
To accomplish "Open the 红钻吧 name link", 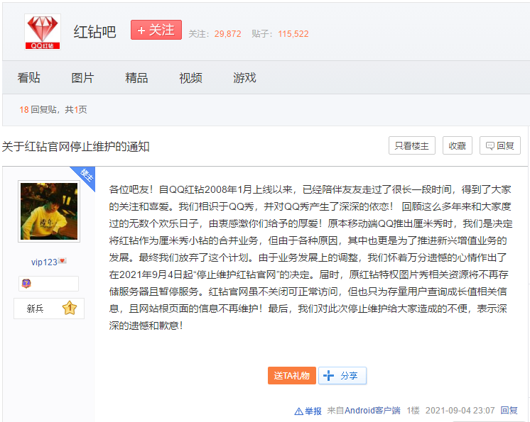I will 94,32.
